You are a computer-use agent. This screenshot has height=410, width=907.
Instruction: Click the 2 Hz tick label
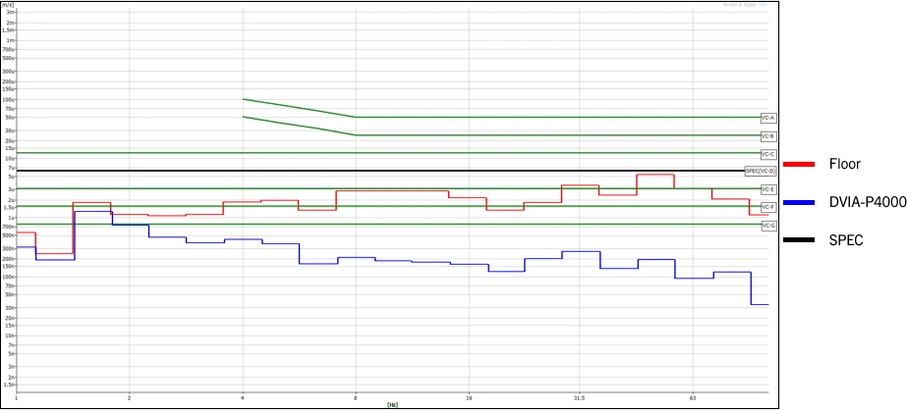click(x=129, y=398)
